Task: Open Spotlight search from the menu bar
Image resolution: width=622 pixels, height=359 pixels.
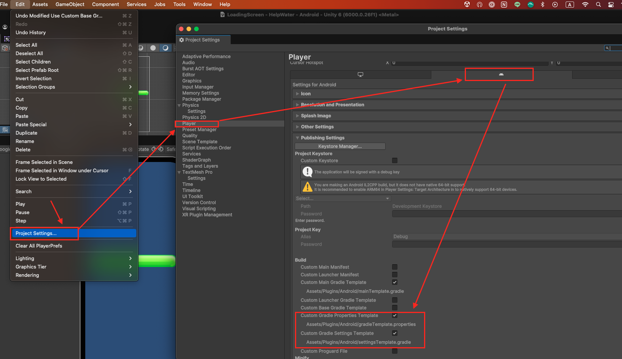Action: coord(598,5)
